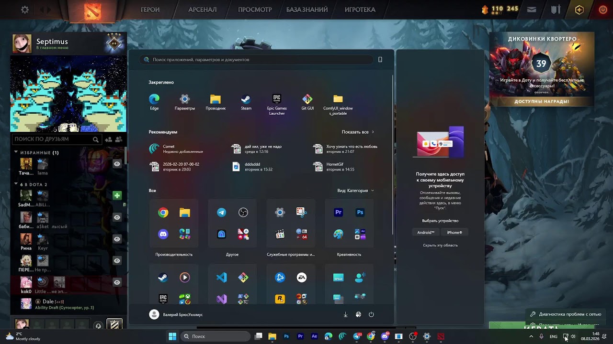613x344 pixels.
Task: Toggle spectate eye for баби friend row
Action: 117,217
